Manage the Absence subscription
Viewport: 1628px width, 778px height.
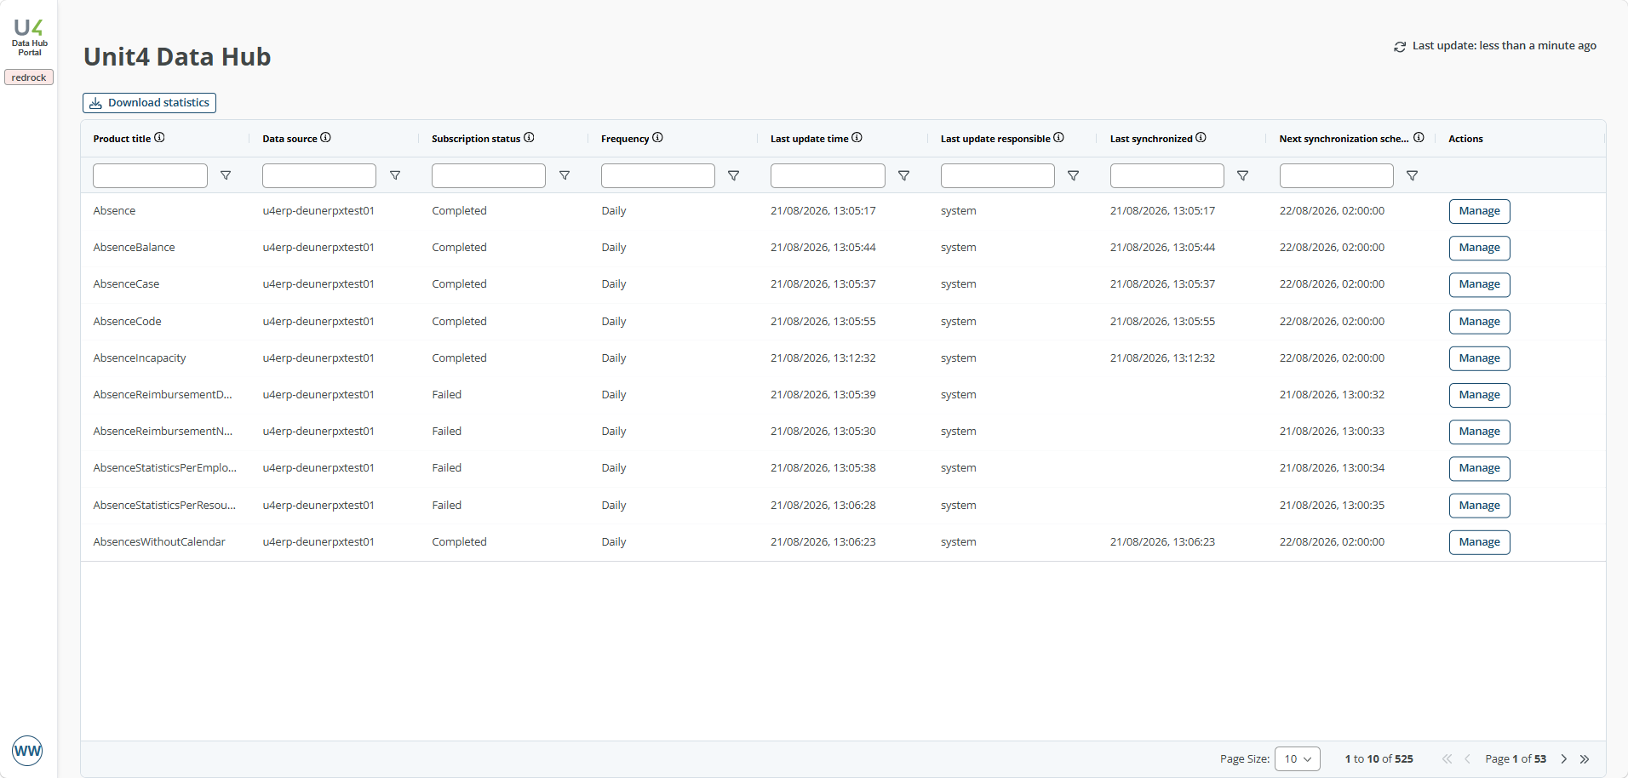tap(1480, 211)
